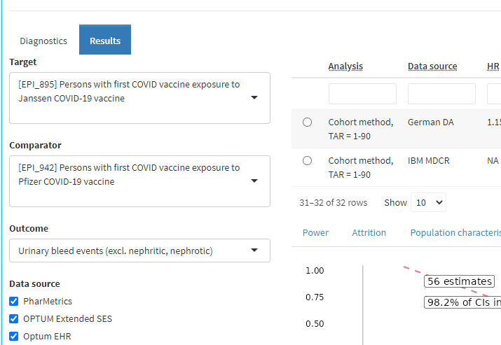Open the Comparator cohort dropdown
The height and width of the screenshot is (345, 501).
pos(139,181)
